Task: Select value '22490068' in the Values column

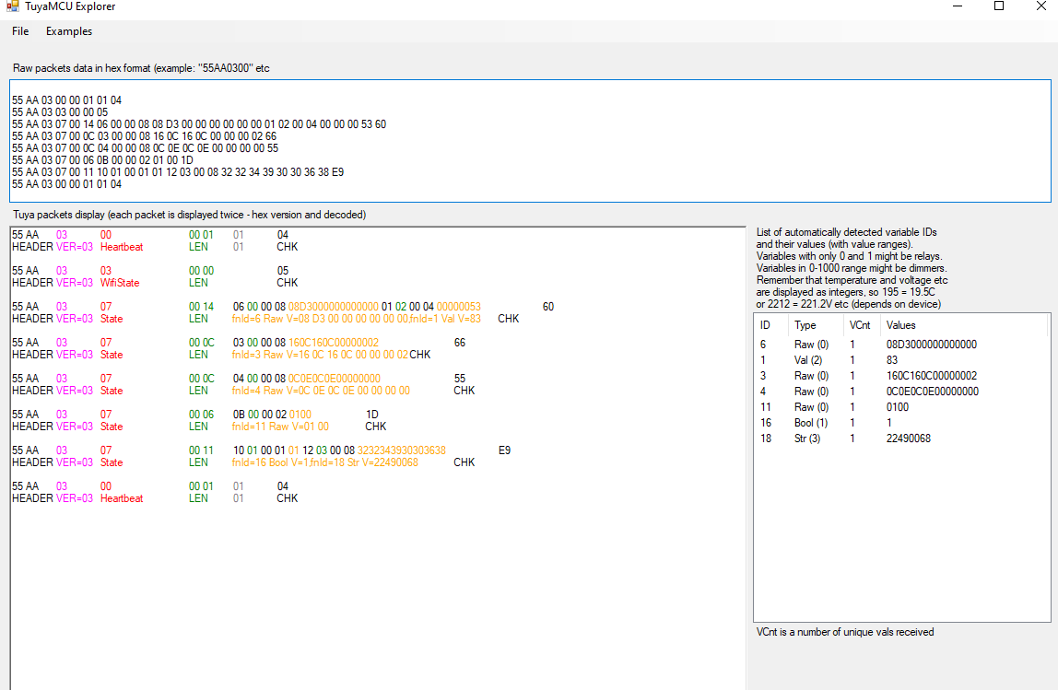Action: pyautogui.click(x=908, y=439)
